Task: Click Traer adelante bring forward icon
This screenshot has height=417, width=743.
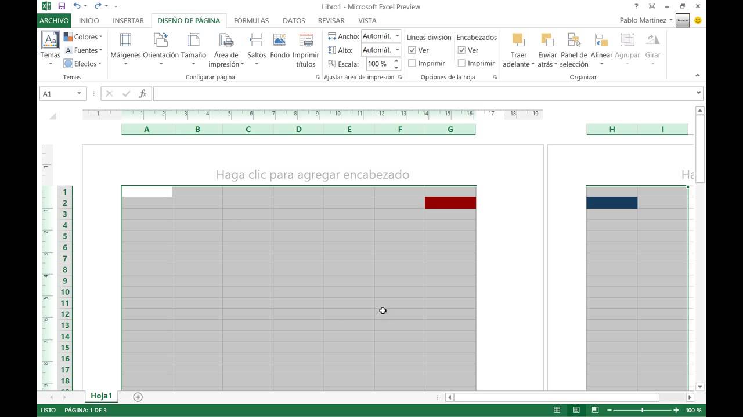Action: [518, 40]
